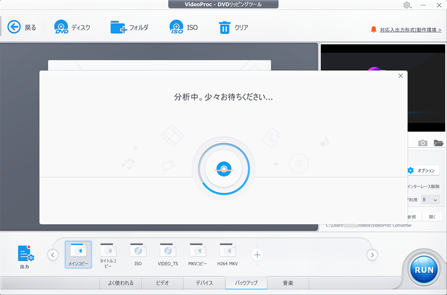Click the 戻る back arrow icon
Image resolution: width=447 pixels, height=295 pixels.
(14, 27)
